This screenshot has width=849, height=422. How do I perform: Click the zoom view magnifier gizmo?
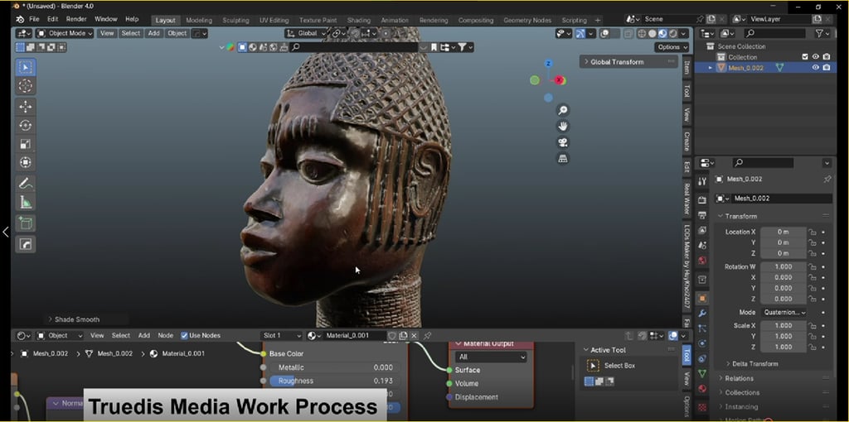563,110
